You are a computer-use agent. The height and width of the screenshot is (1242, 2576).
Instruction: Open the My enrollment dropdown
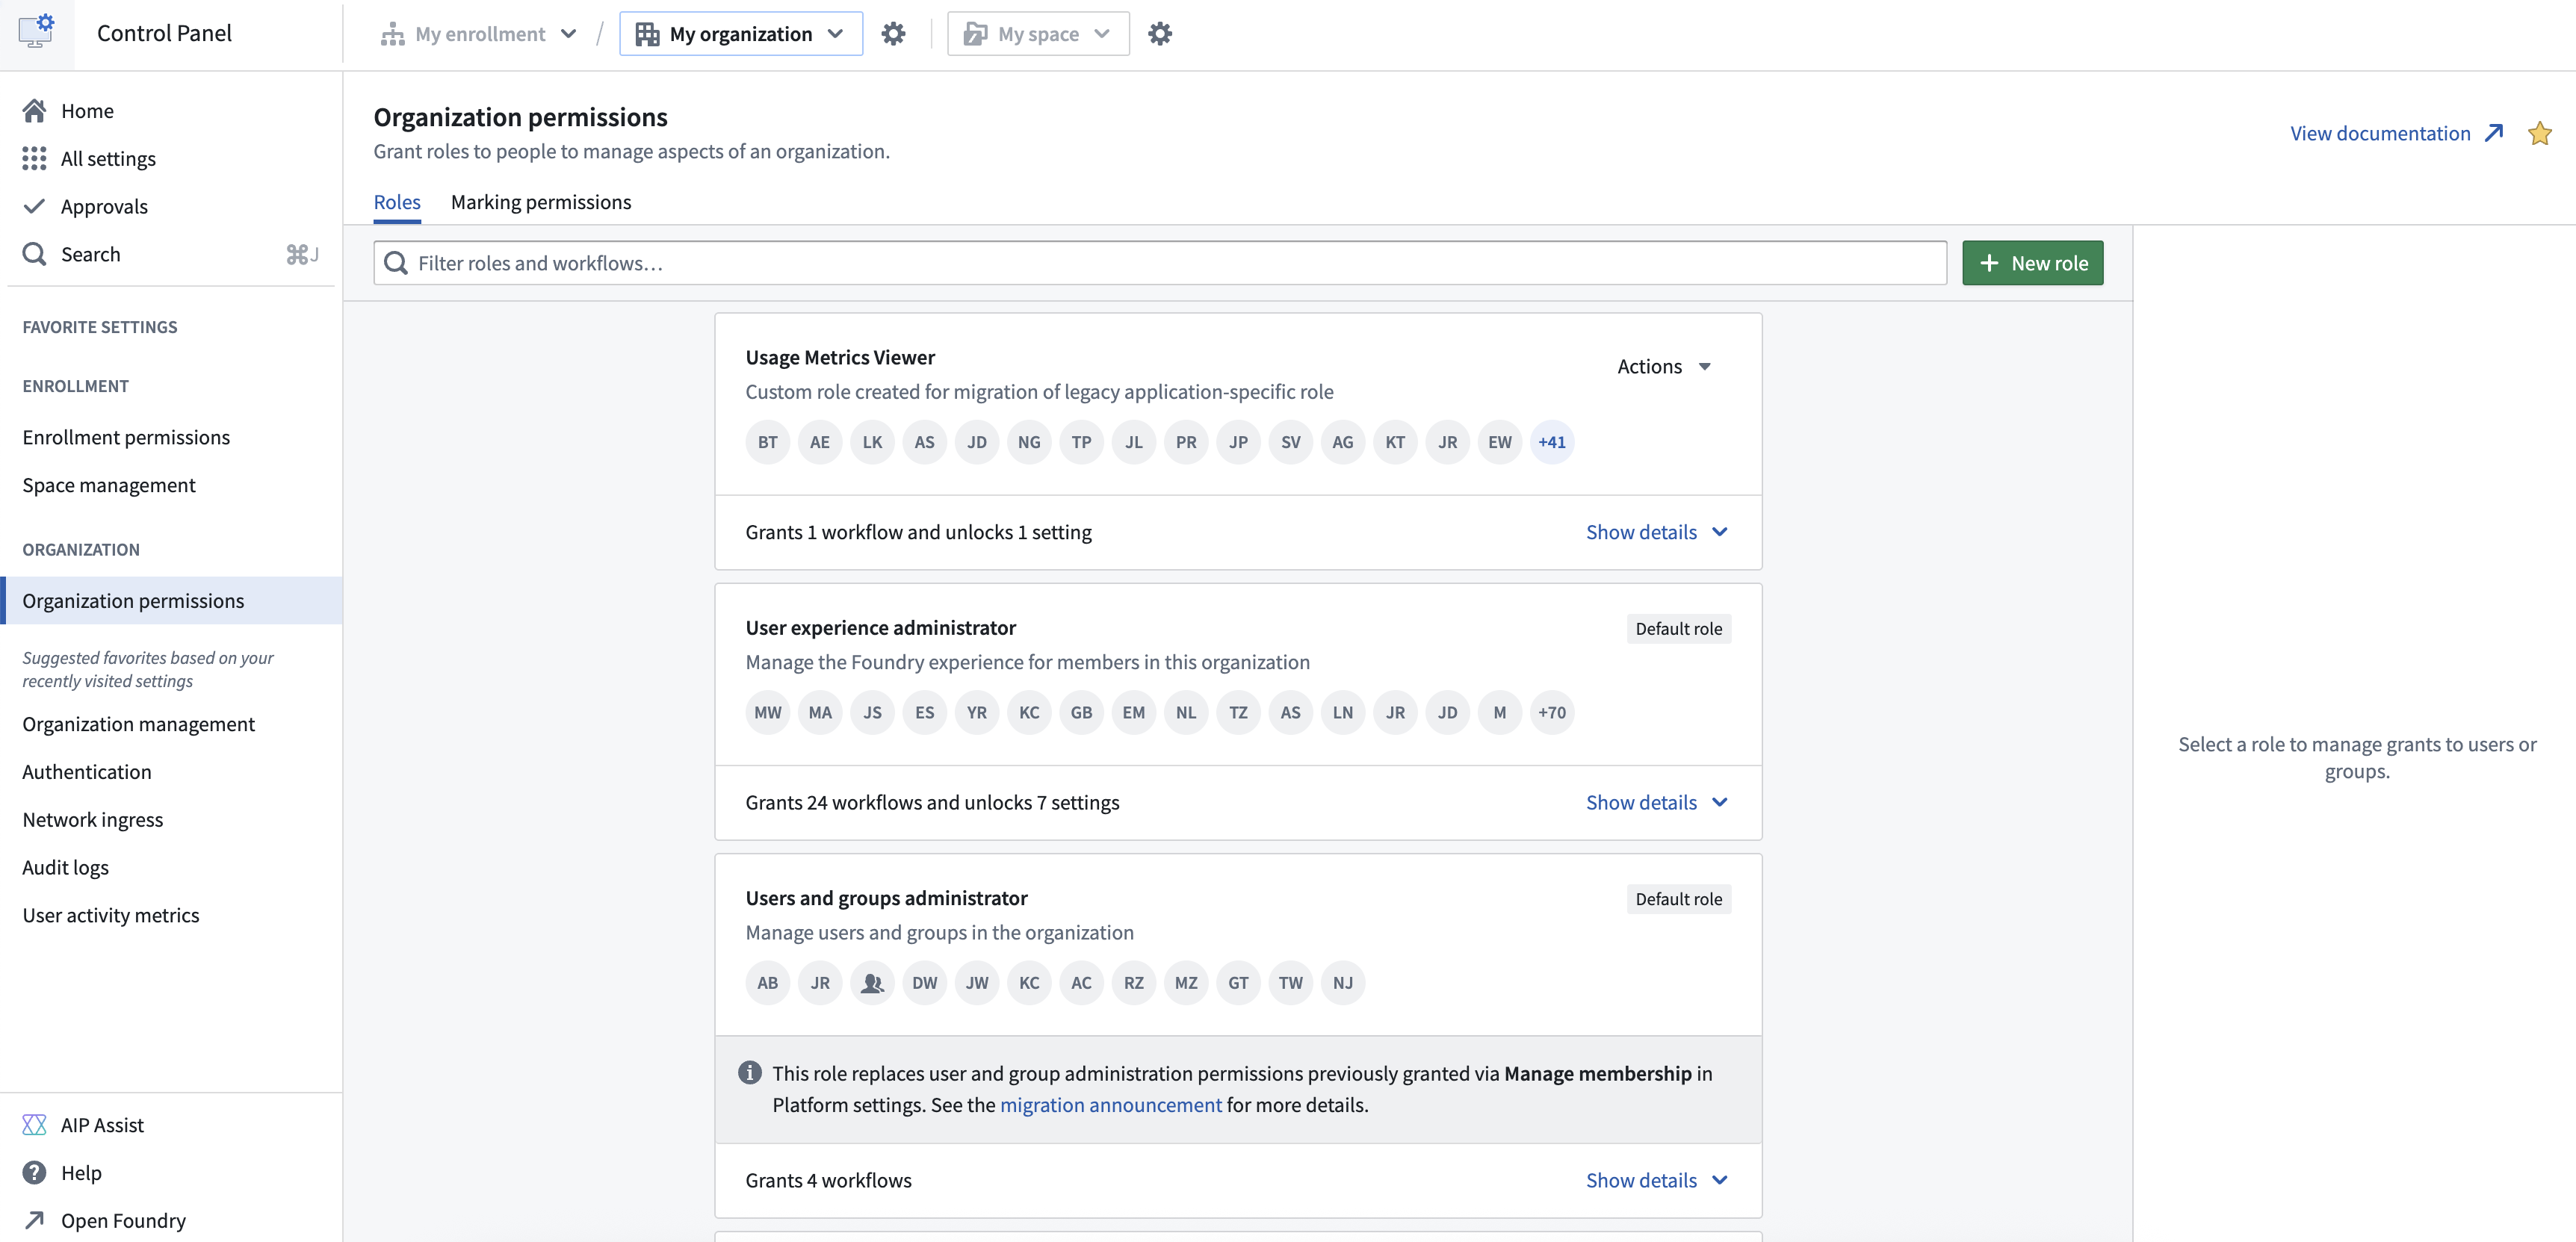479,34
